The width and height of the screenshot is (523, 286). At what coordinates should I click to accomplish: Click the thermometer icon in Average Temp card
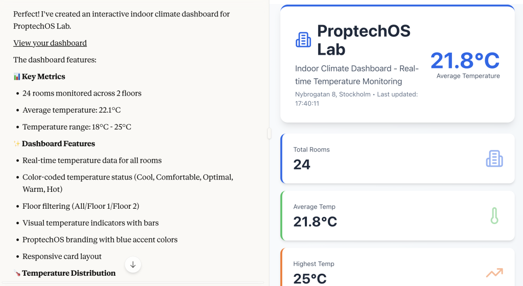coord(494,216)
